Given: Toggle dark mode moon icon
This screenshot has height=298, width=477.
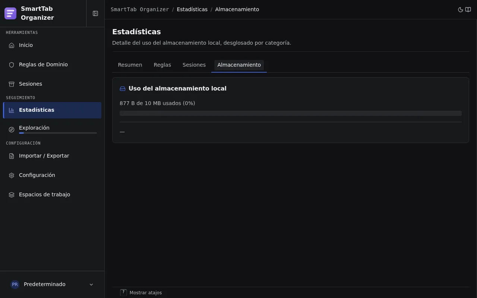Looking at the screenshot, I should [460, 10].
